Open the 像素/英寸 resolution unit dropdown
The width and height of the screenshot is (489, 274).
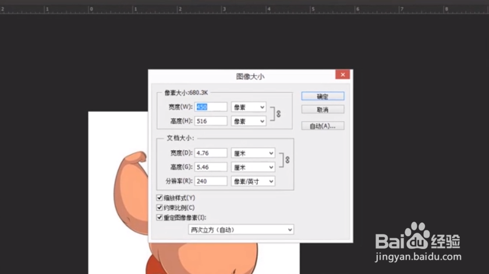[253, 181]
